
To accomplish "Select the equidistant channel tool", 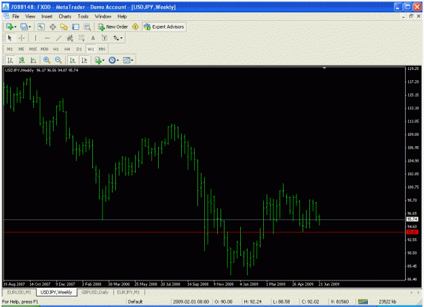I will (x=70, y=38).
